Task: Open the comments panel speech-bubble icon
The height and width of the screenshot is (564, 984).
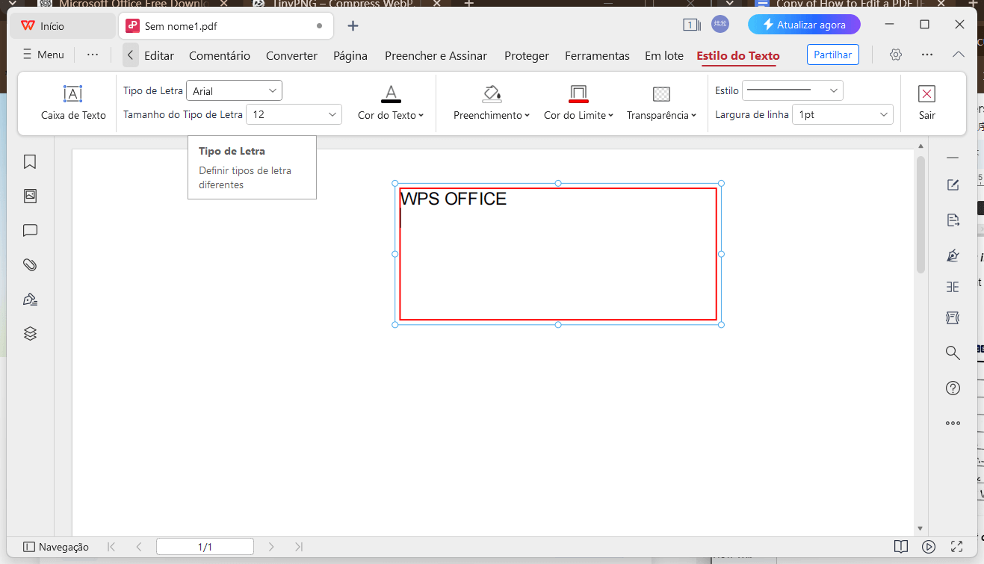Action: pyautogui.click(x=30, y=230)
